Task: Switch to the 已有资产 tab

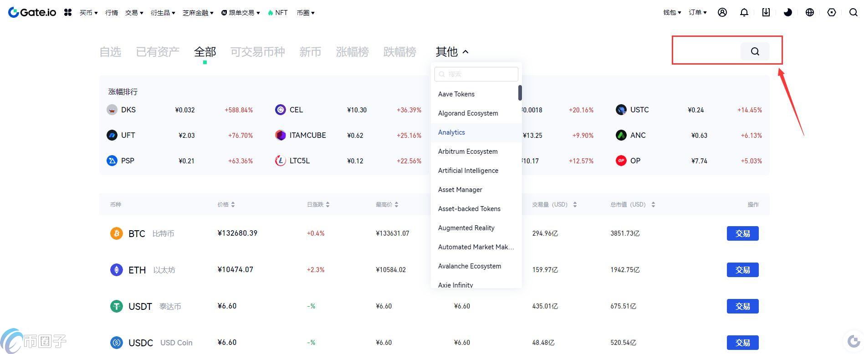Action: click(x=158, y=52)
